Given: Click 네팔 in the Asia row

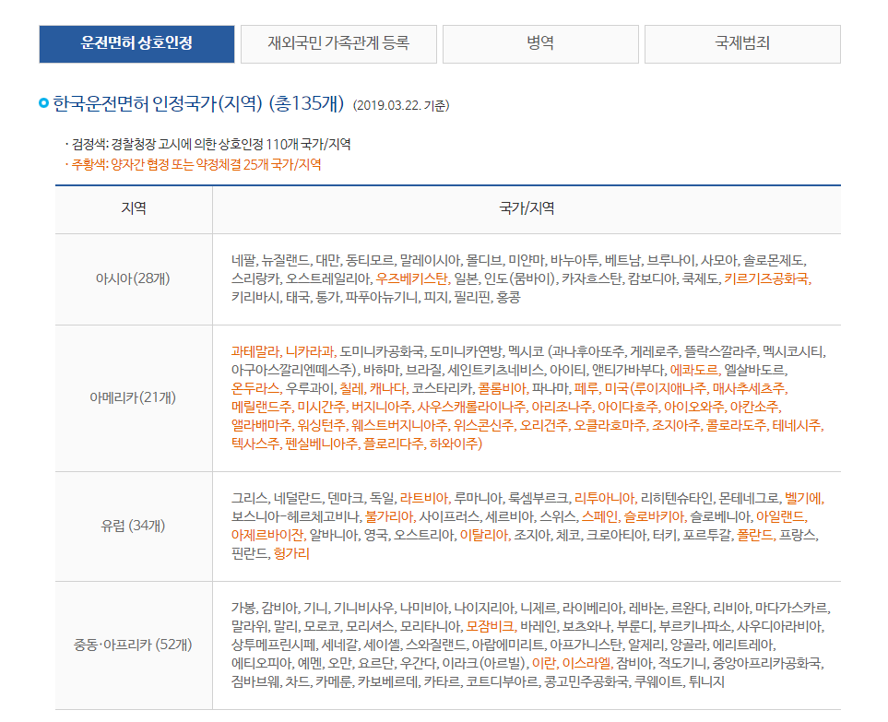Looking at the screenshot, I should 244,260.
